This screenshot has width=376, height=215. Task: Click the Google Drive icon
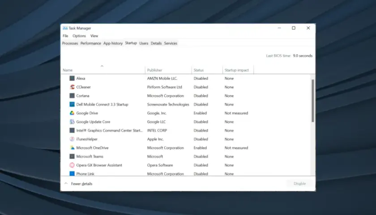(x=72, y=113)
